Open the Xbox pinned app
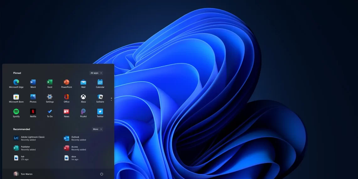Image resolution: width=358 pixels, height=179 pixels. pyautogui.click(x=83, y=97)
